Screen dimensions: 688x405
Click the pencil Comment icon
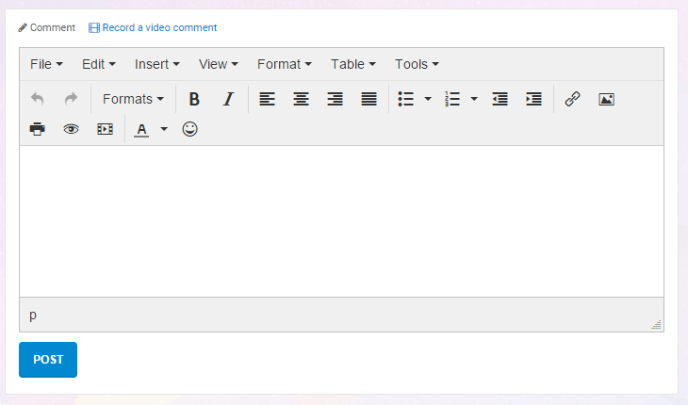pos(23,28)
